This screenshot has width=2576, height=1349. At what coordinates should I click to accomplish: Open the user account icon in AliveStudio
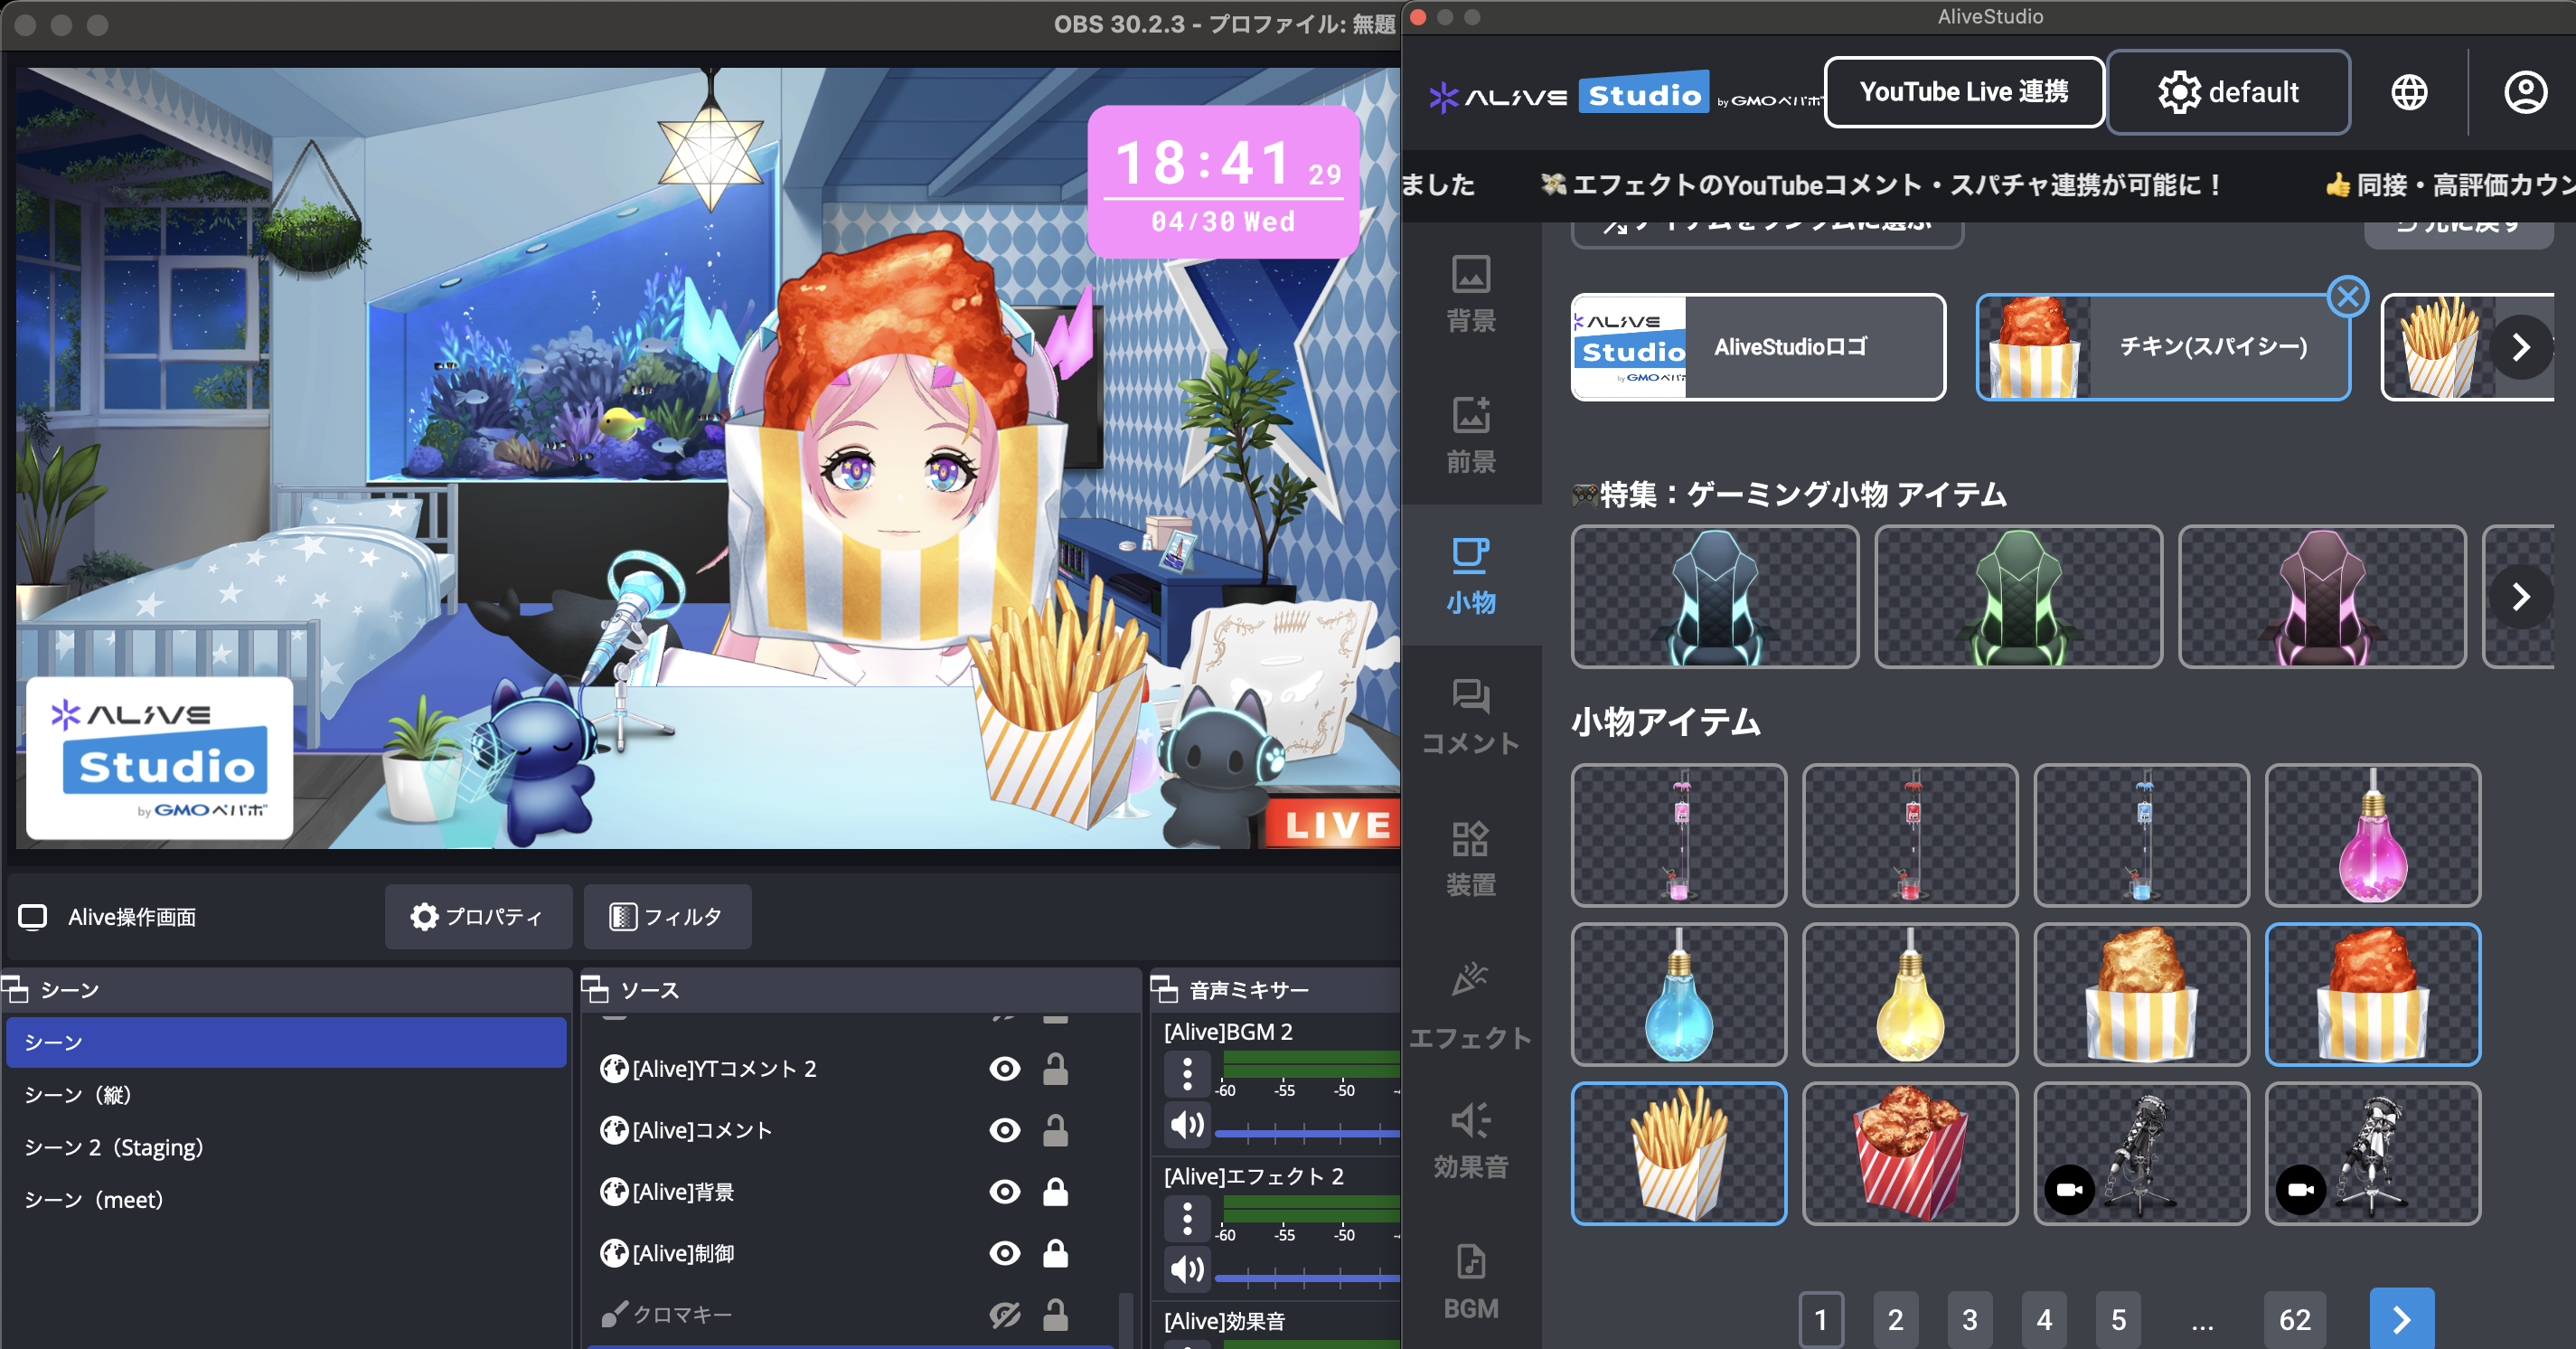(x=2525, y=92)
